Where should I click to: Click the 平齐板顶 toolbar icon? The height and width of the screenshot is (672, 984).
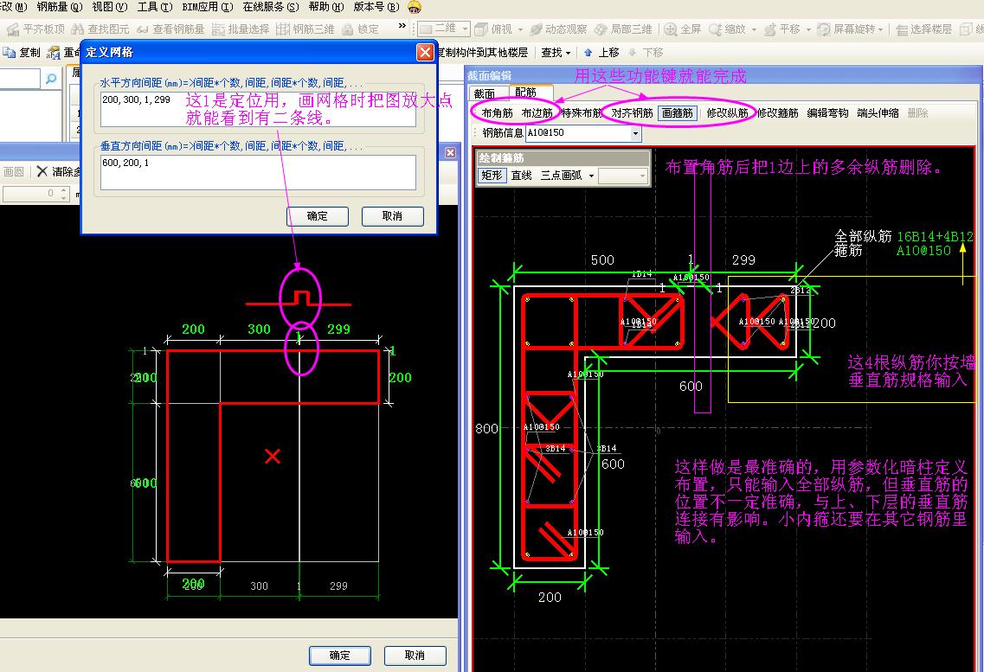click(x=13, y=29)
